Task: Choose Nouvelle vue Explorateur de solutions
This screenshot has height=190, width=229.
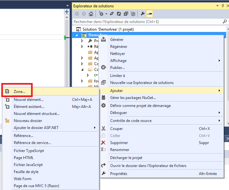Action: pyautogui.click(x=161, y=83)
